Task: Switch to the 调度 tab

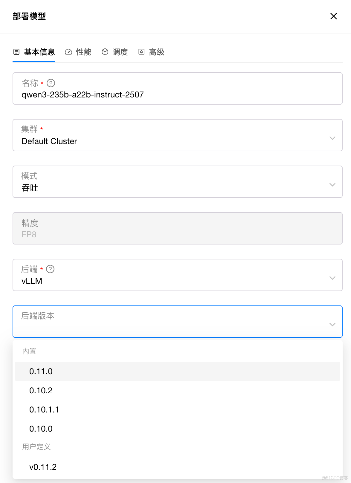Action: coord(120,52)
